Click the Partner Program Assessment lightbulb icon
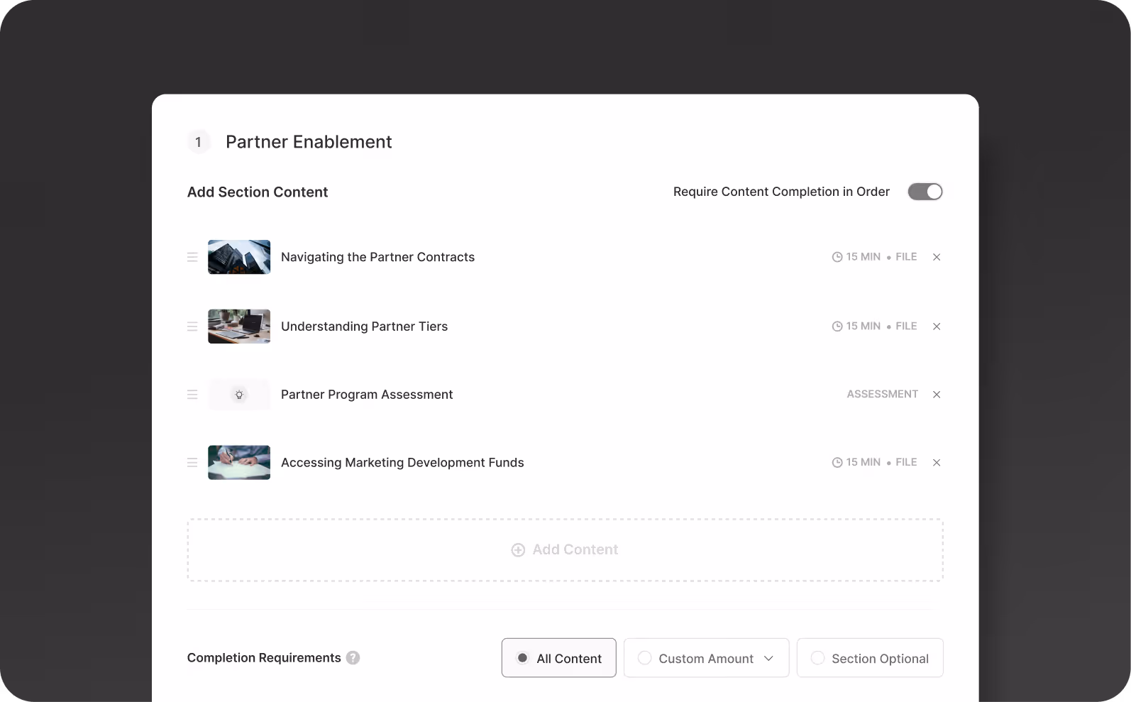1131x702 pixels. click(x=239, y=395)
